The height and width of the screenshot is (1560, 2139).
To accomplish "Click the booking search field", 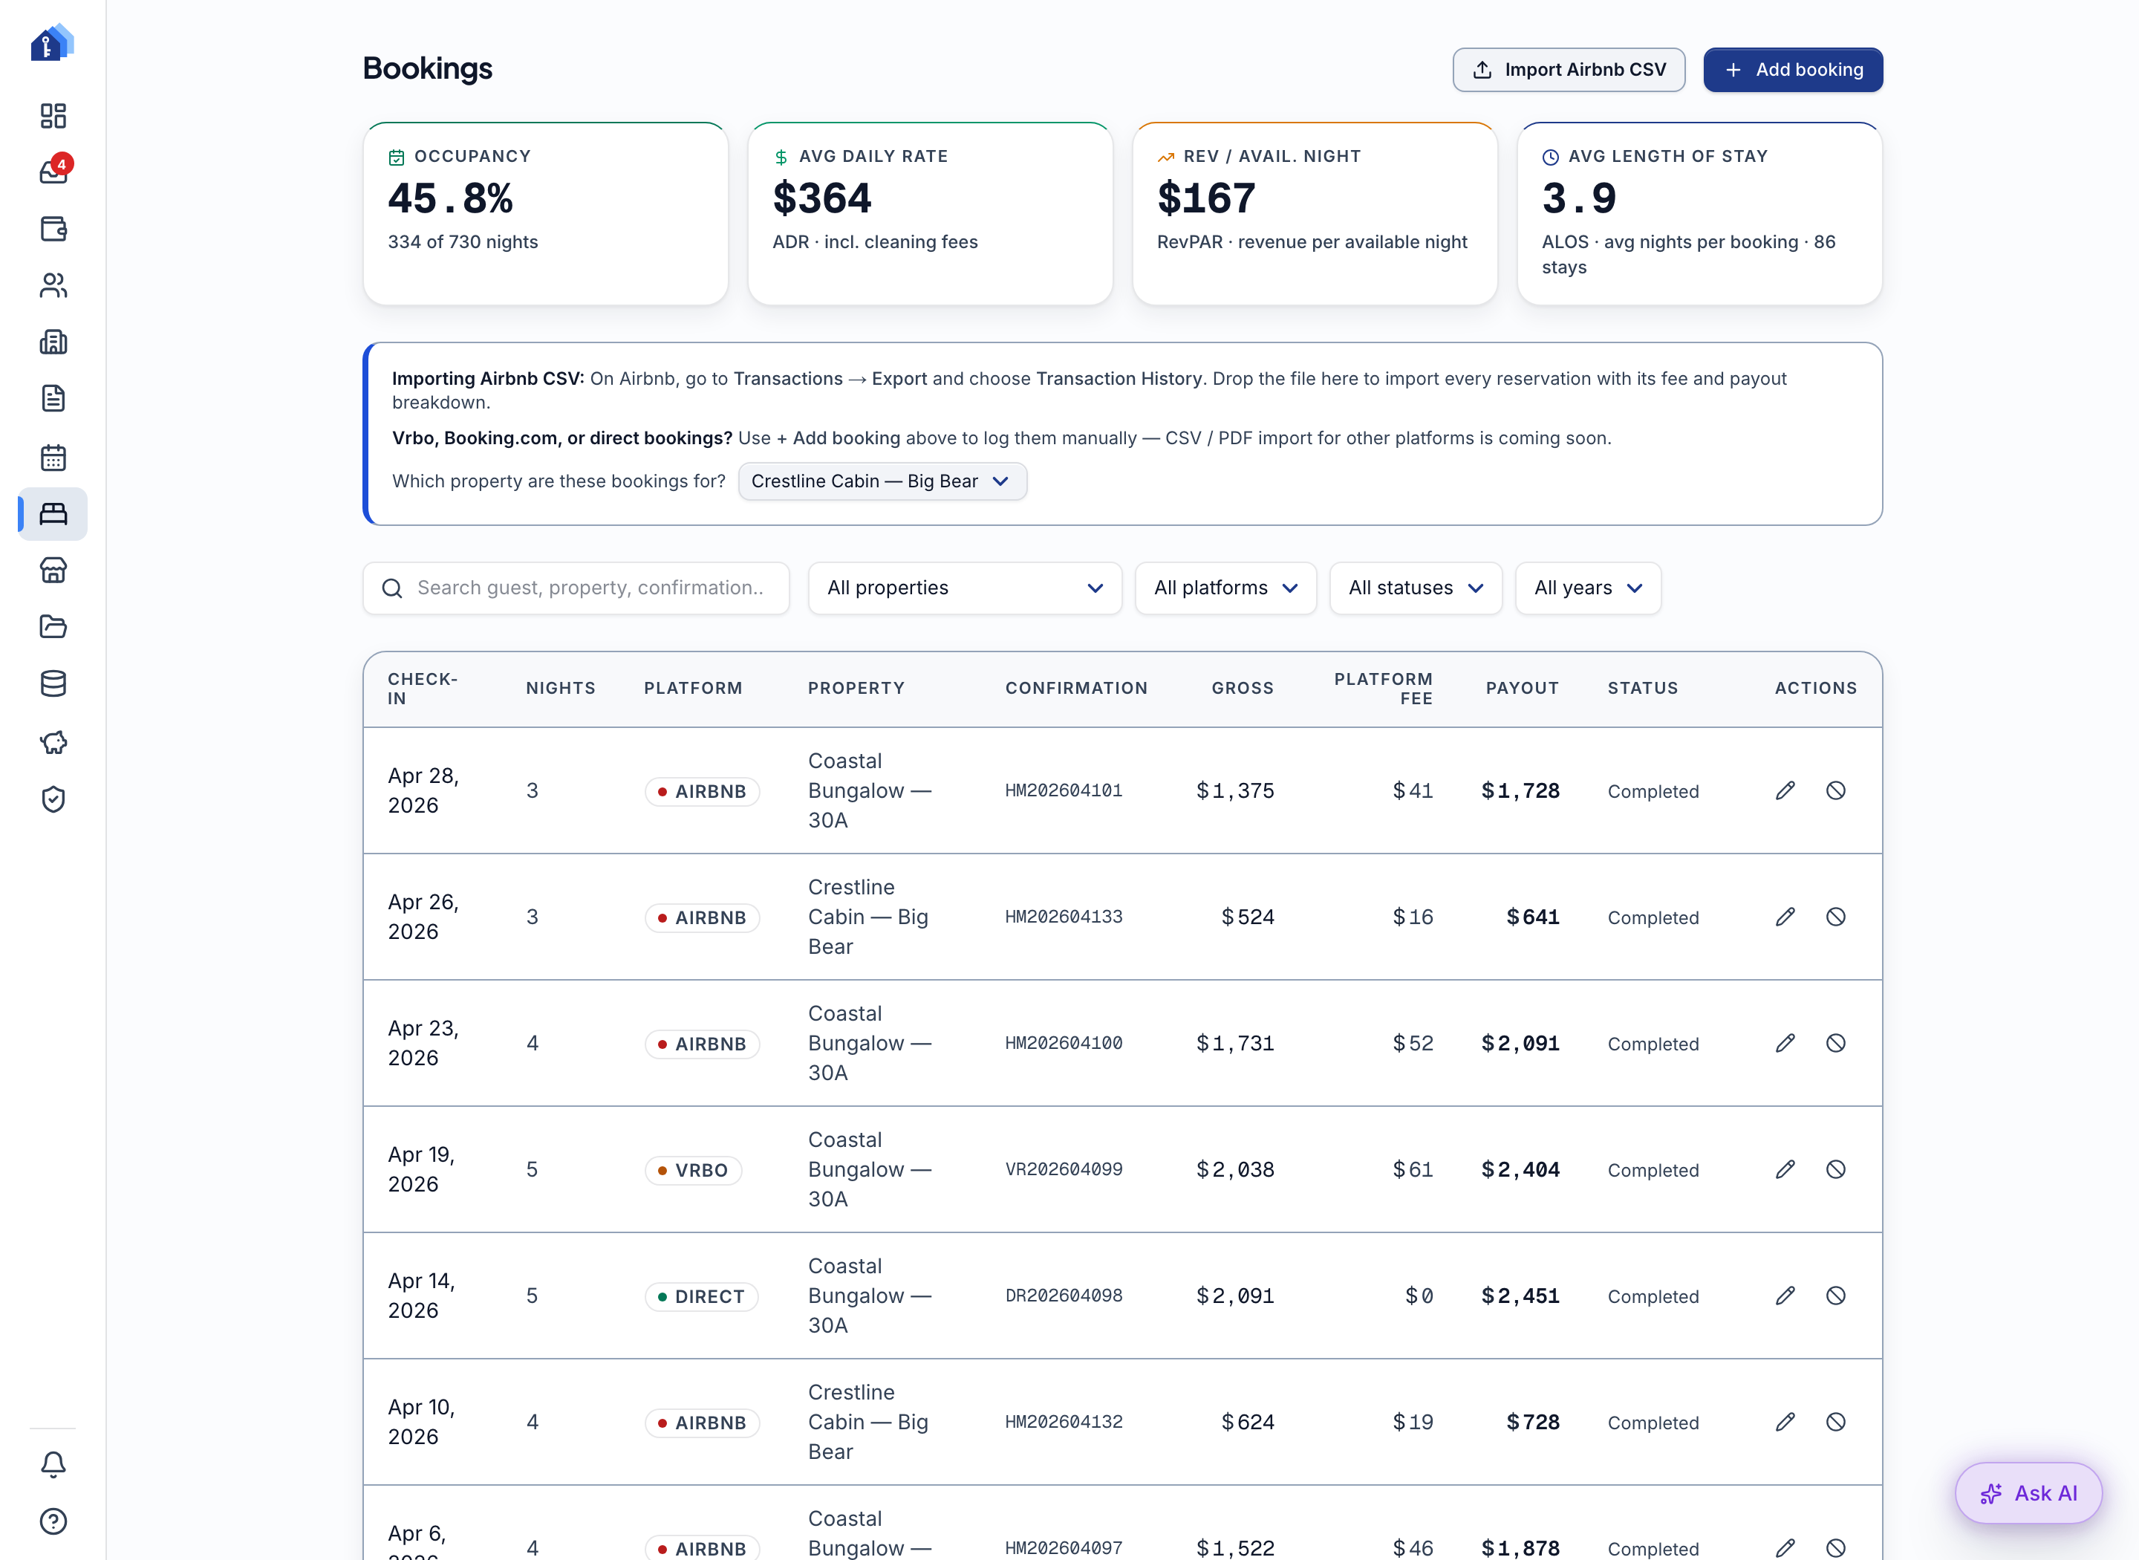I will (x=576, y=588).
